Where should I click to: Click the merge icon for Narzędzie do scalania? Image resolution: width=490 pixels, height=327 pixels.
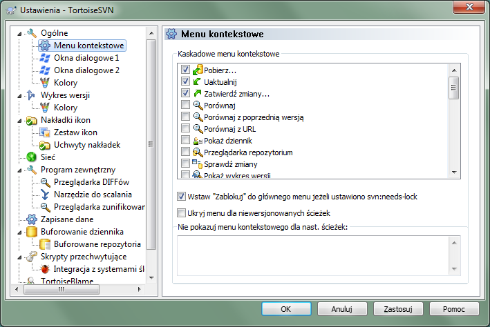(45, 195)
